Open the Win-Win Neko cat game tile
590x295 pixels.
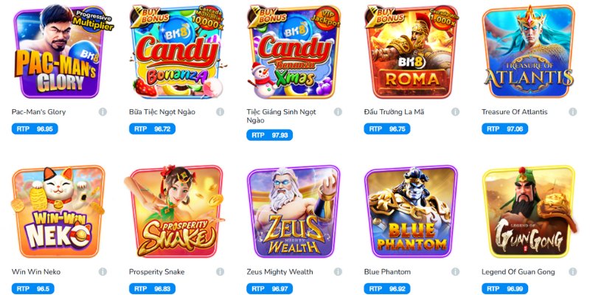pos(59,212)
